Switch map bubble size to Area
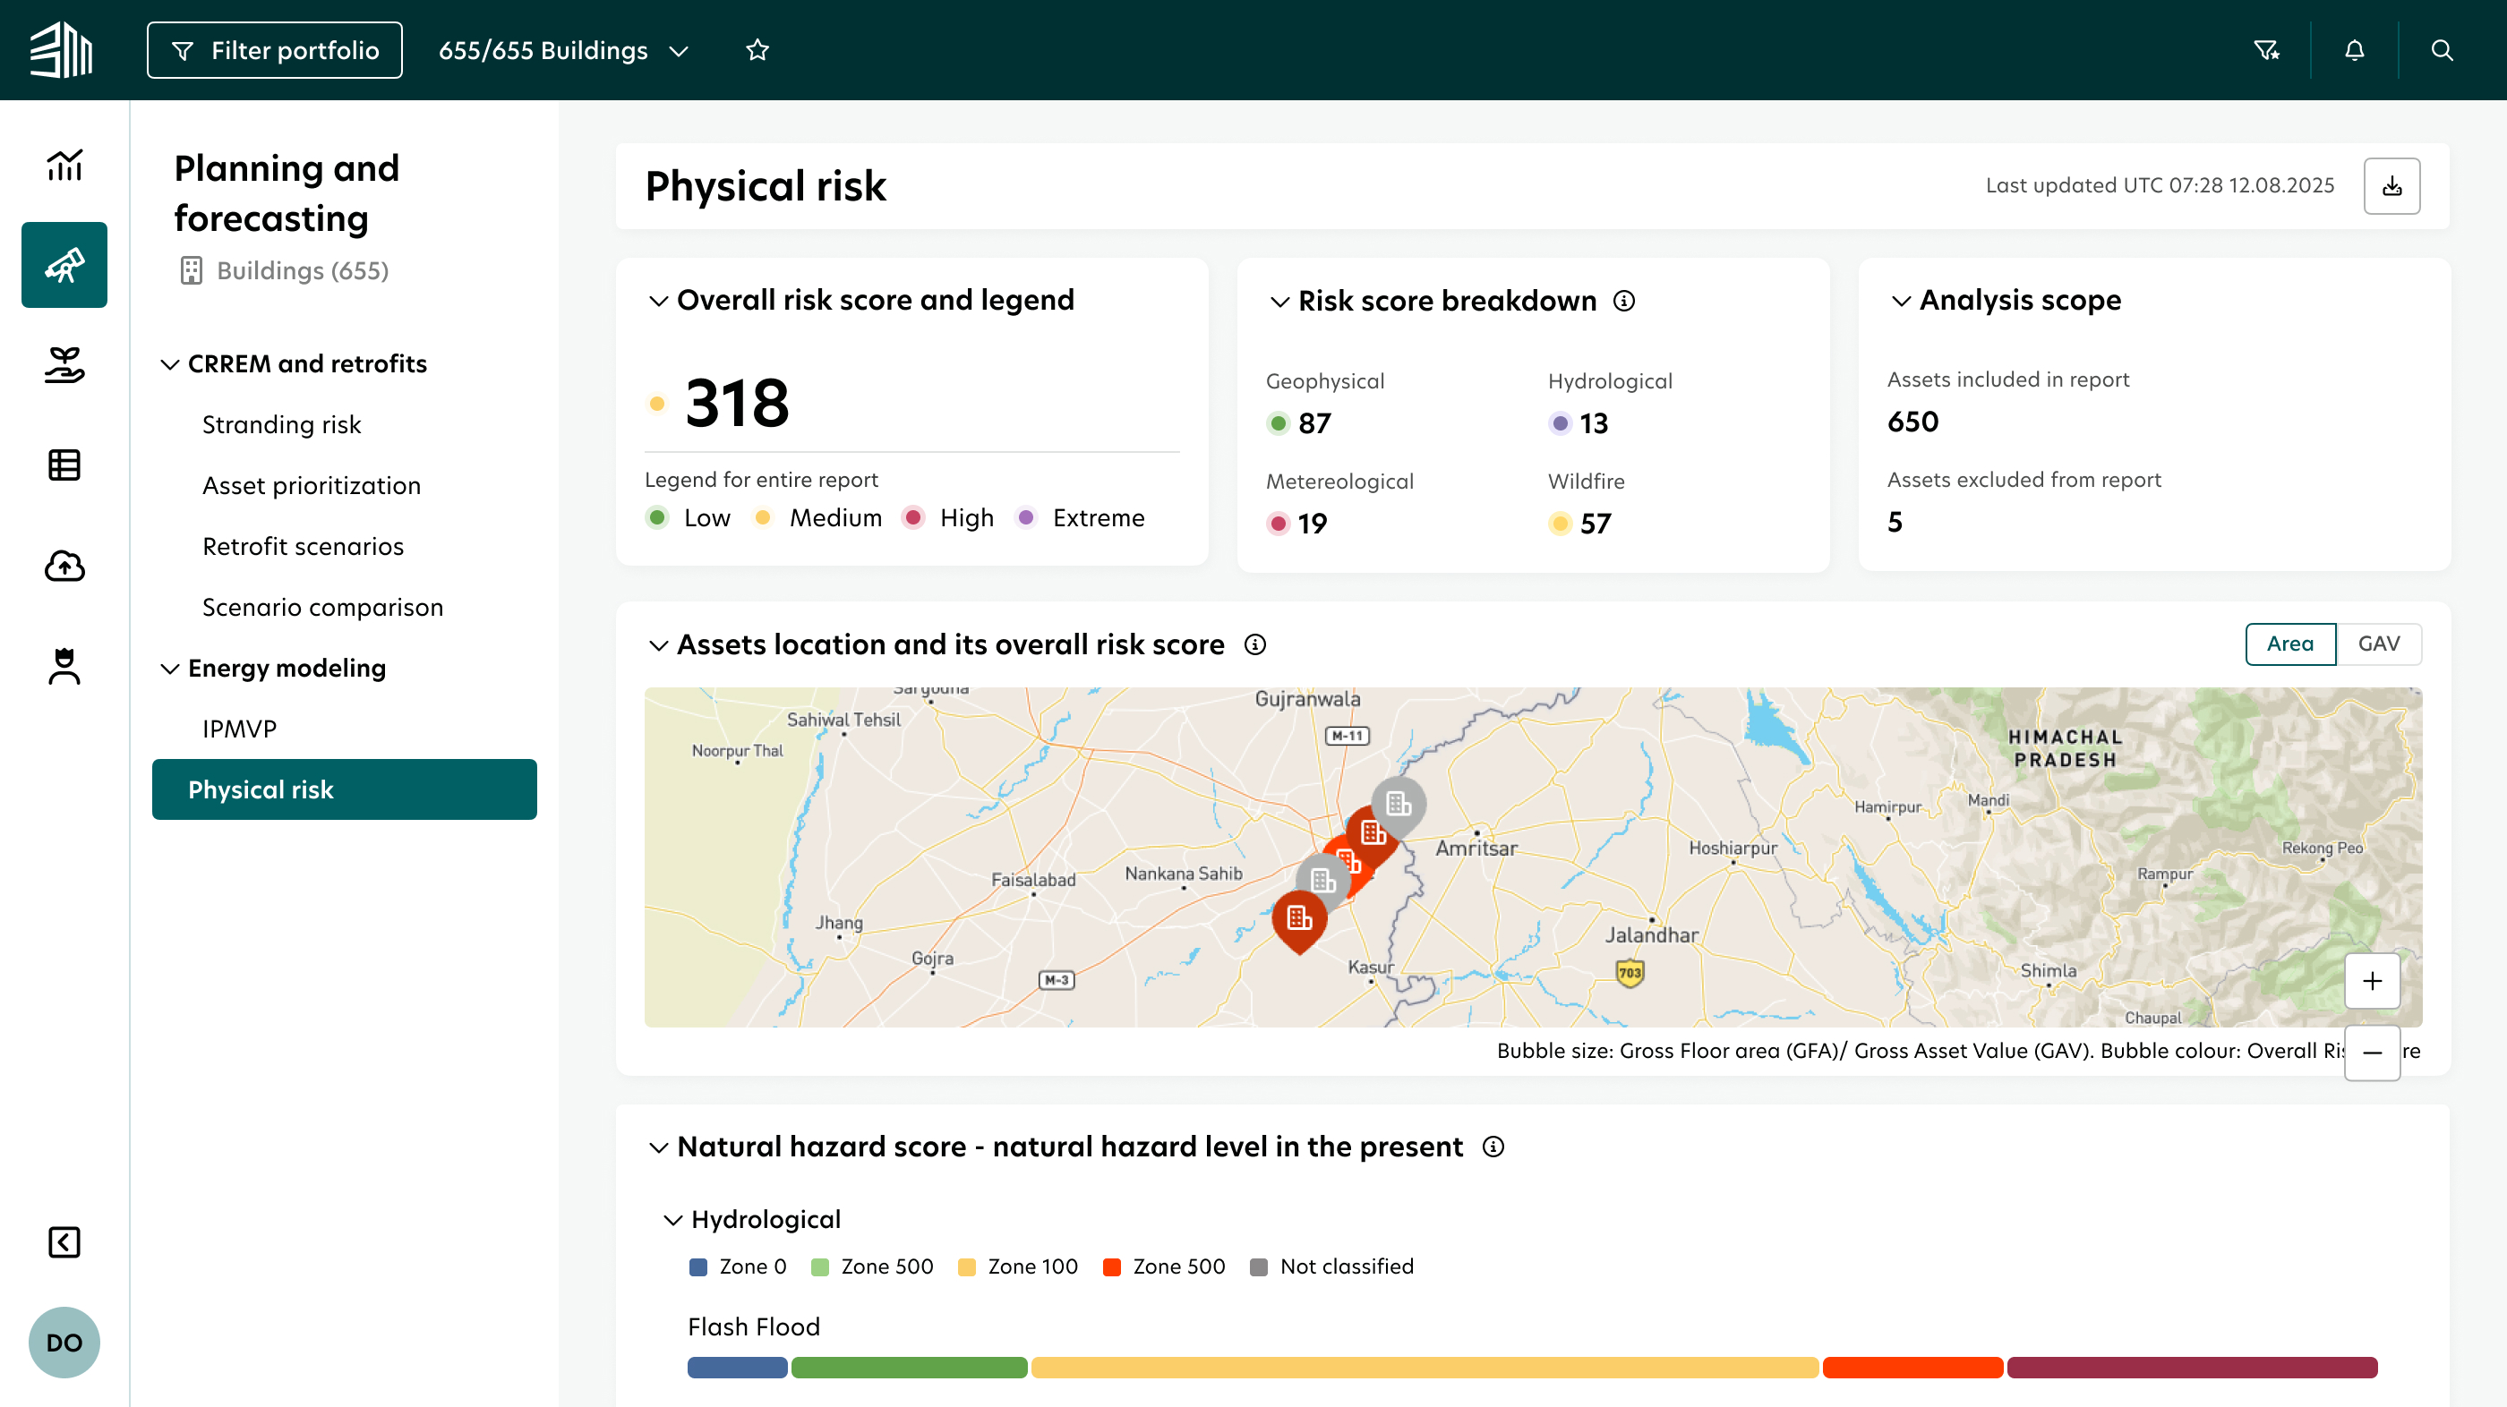The height and width of the screenshot is (1407, 2507). coord(2290,644)
